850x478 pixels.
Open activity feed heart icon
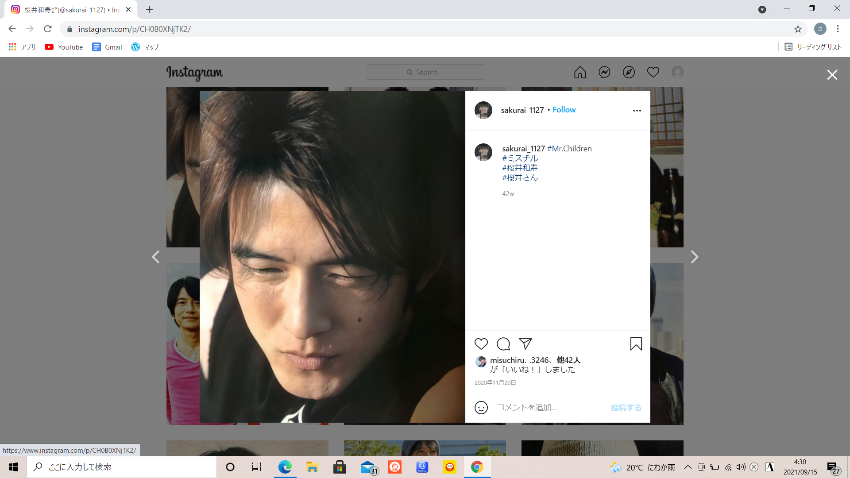[x=653, y=72]
